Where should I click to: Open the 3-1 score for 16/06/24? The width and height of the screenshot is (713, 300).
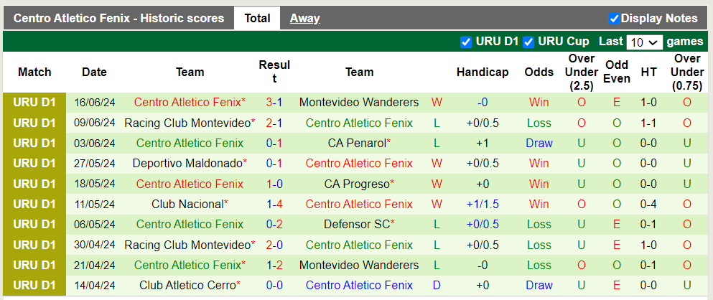[274, 103]
